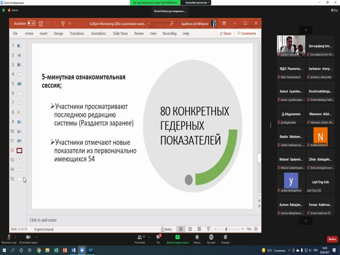
Task: Click the green share screen icon
Action: pos(177,237)
